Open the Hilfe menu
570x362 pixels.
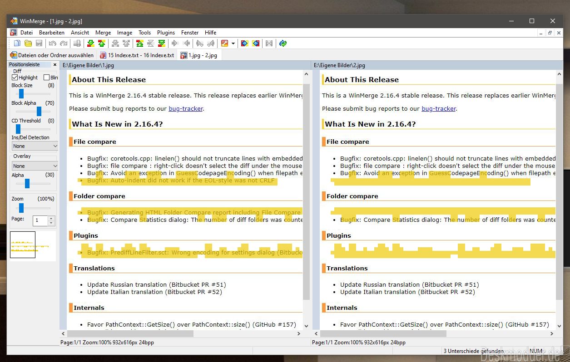(x=211, y=33)
